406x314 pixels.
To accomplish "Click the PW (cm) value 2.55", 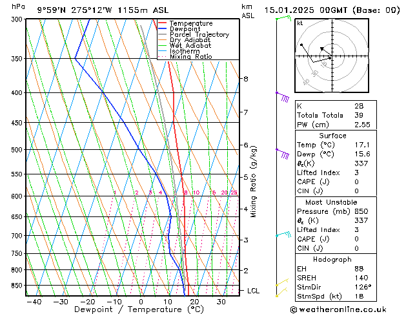I will pos(363,125).
